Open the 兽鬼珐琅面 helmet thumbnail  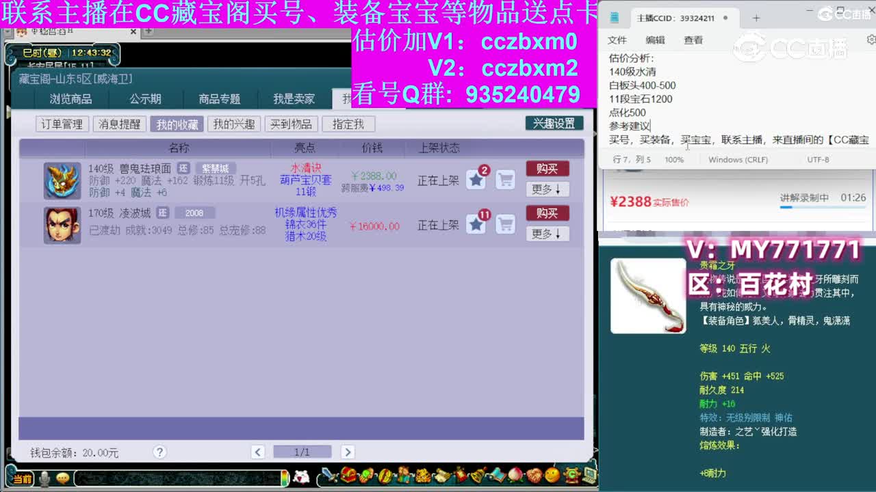click(x=62, y=180)
